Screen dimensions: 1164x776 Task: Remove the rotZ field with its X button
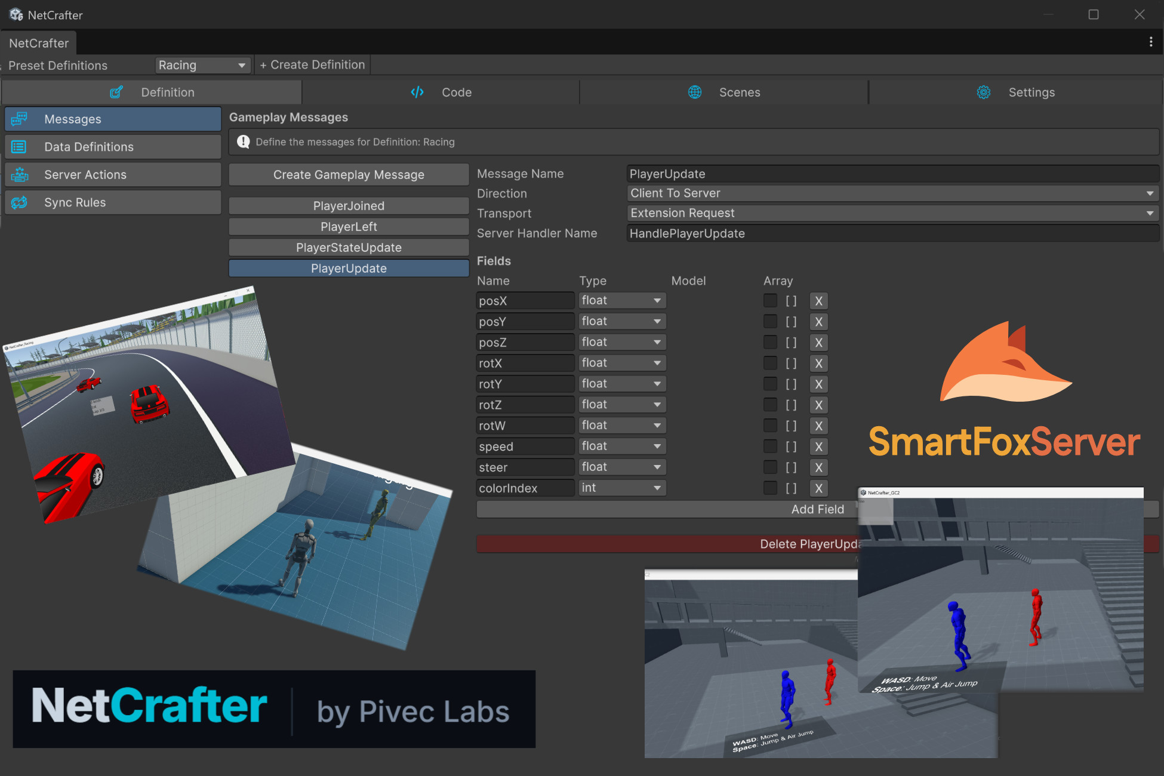point(818,405)
